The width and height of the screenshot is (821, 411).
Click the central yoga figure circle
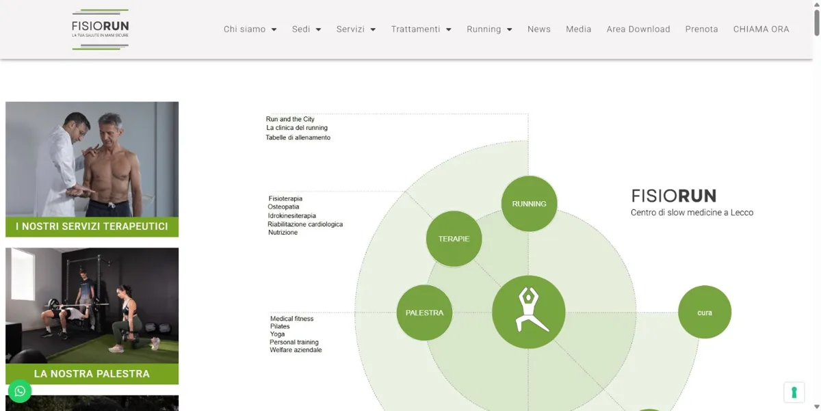click(x=528, y=312)
